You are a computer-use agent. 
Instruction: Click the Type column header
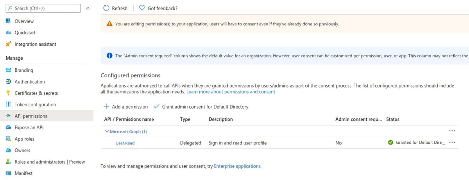[185, 119]
